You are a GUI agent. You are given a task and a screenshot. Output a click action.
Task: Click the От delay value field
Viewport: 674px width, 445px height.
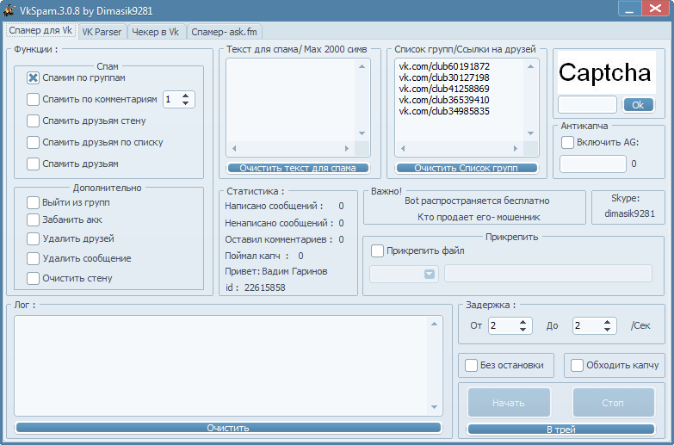(503, 326)
